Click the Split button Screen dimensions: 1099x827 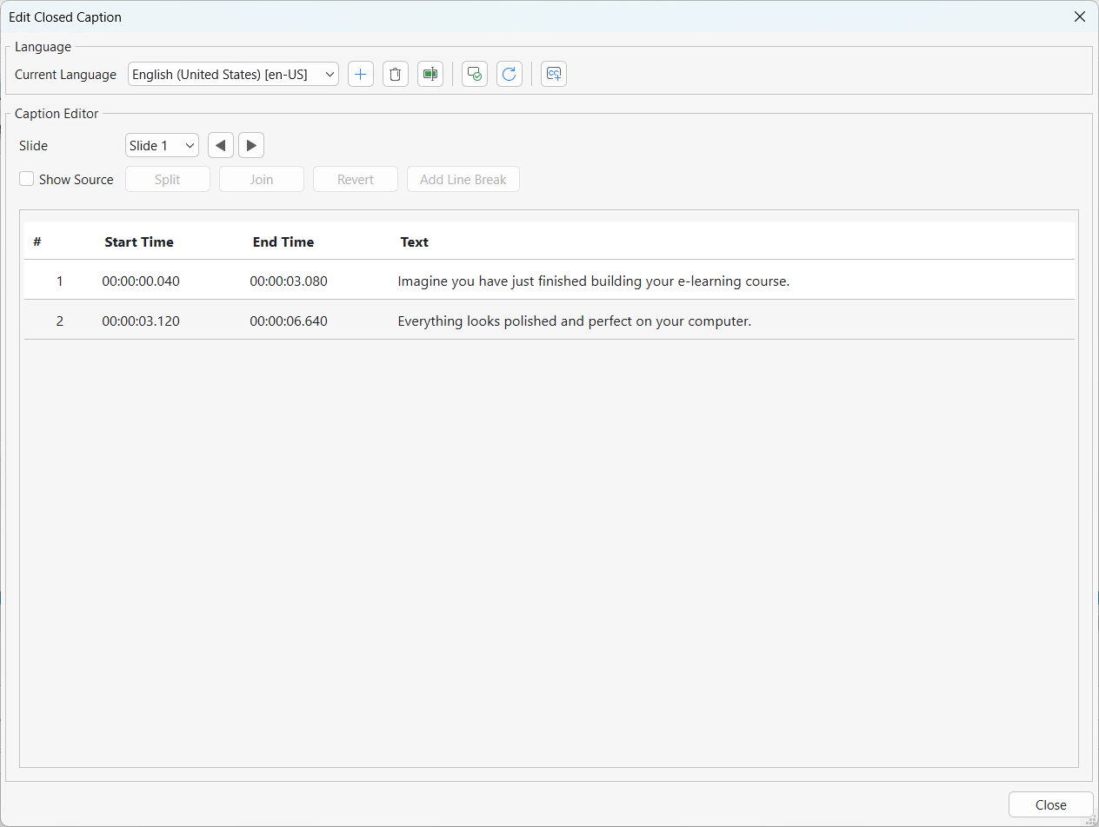coord(168,179)
